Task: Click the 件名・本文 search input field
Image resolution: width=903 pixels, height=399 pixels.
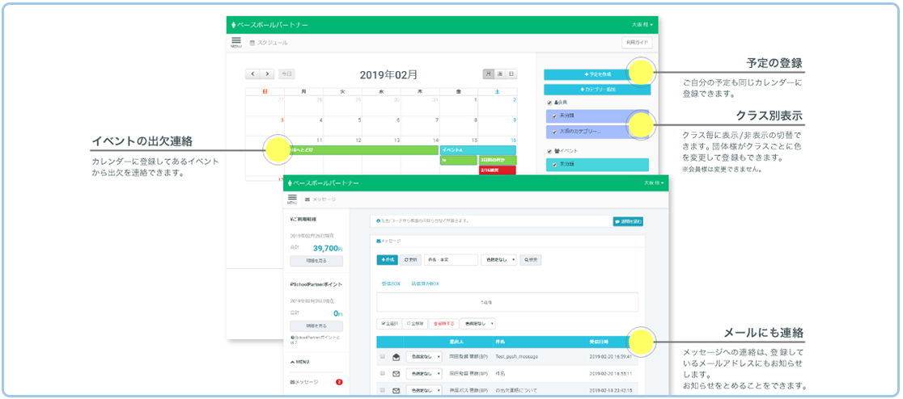Action: pos(451,260)
